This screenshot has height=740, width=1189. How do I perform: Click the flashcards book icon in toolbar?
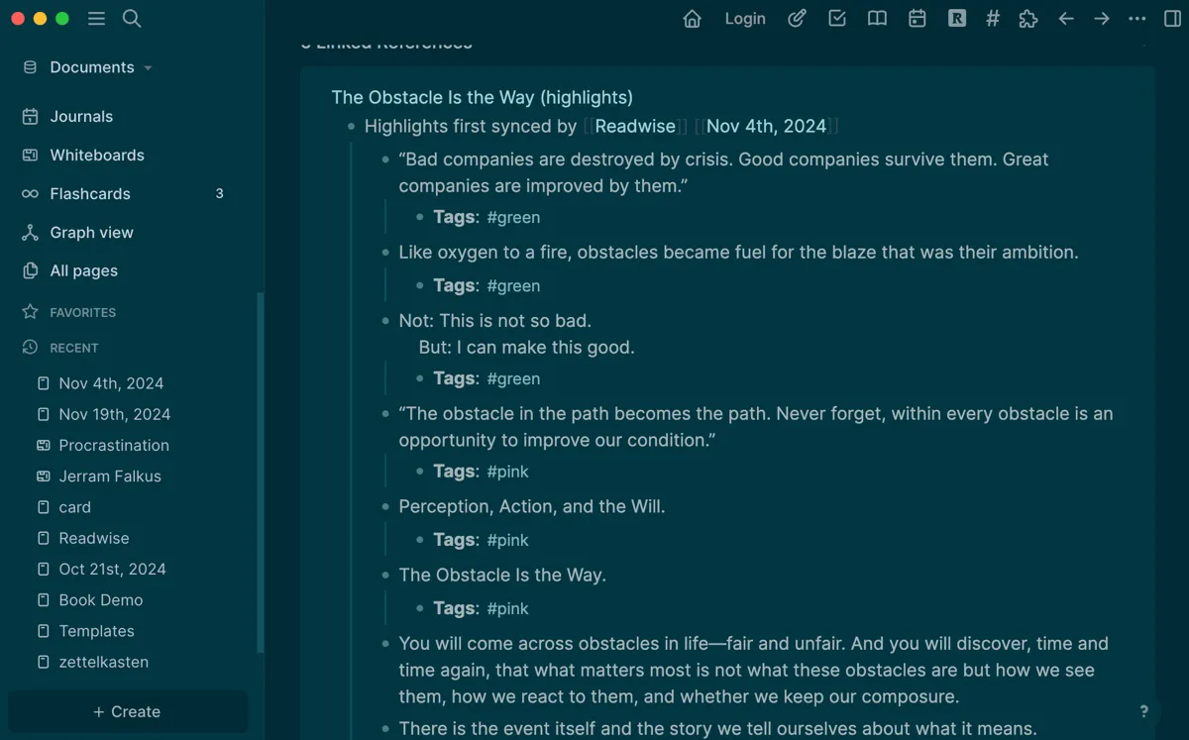point(877,19)
